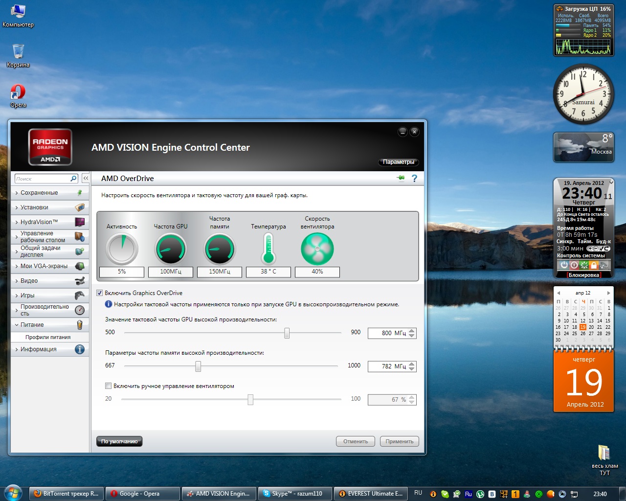Click the blue power icon in the system control gadget
626x501 pixels.
(564, 265)
